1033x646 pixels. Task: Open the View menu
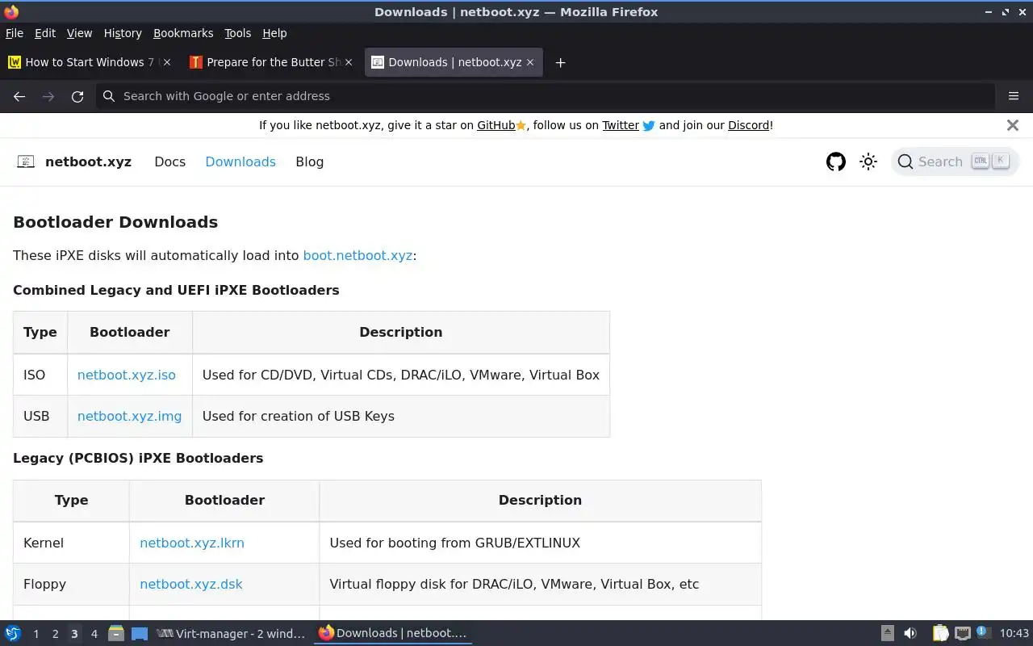click(x=79, y=33)
